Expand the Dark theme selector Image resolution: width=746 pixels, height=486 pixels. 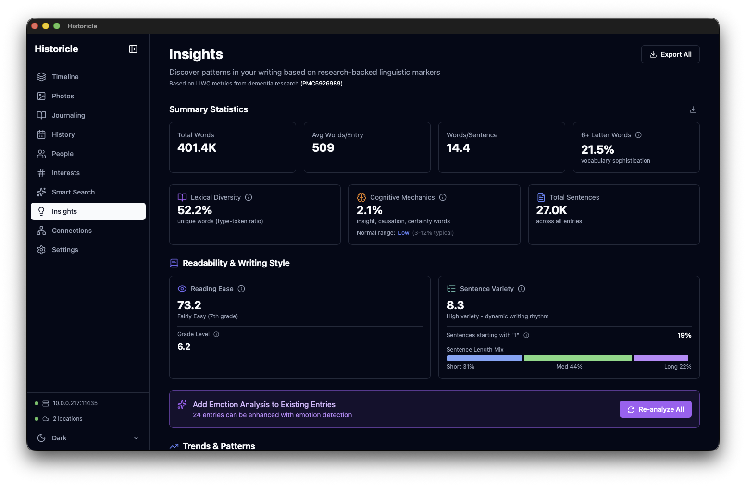pos(136,438)
